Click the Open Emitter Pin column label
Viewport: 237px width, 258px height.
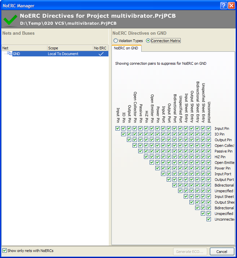(152, 108)
